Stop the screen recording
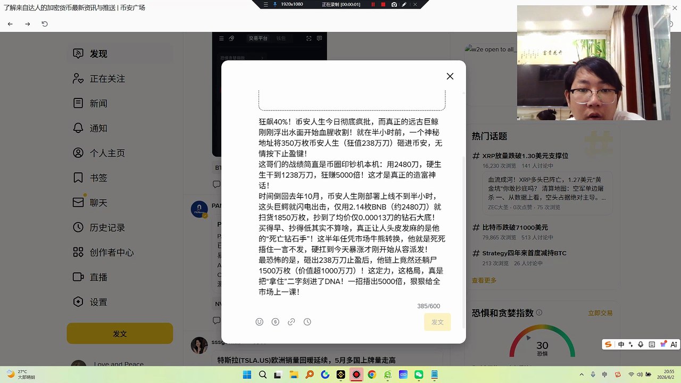681x383 pixels. 383,4
